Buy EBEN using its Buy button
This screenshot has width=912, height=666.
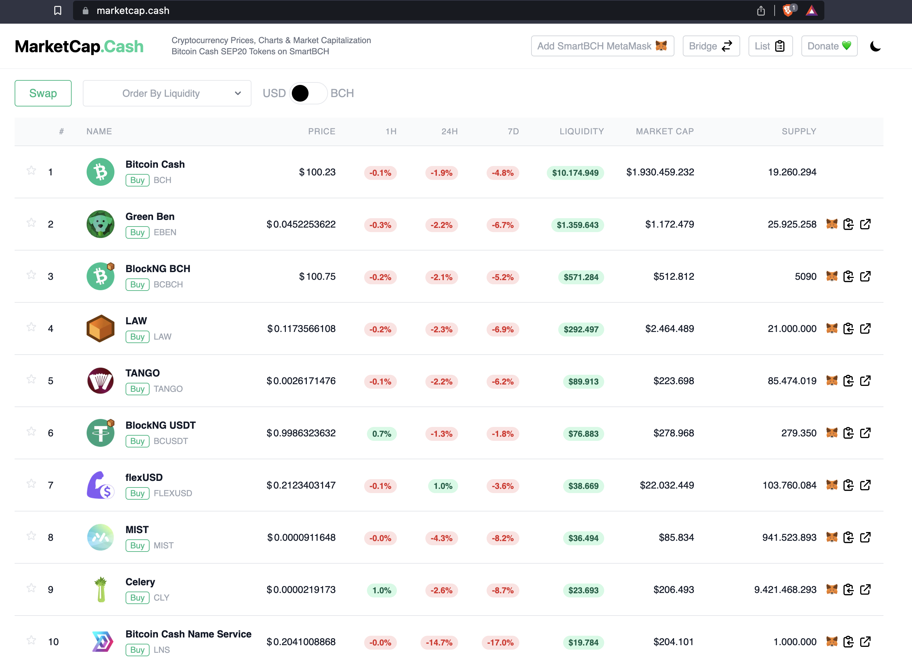[x=137, y=232]
